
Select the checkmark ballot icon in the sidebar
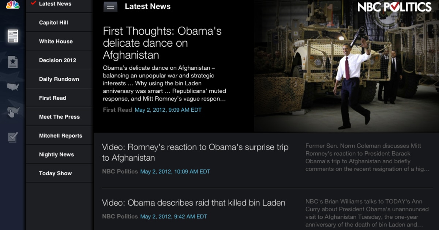[x=12, y=137]
